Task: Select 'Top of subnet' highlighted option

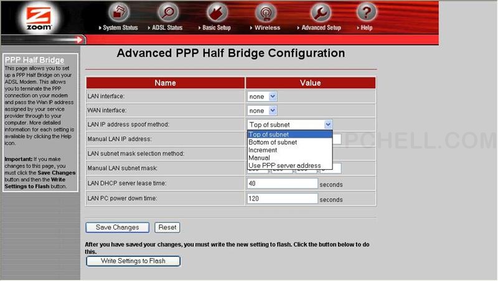Action: [x=269, y=134]
